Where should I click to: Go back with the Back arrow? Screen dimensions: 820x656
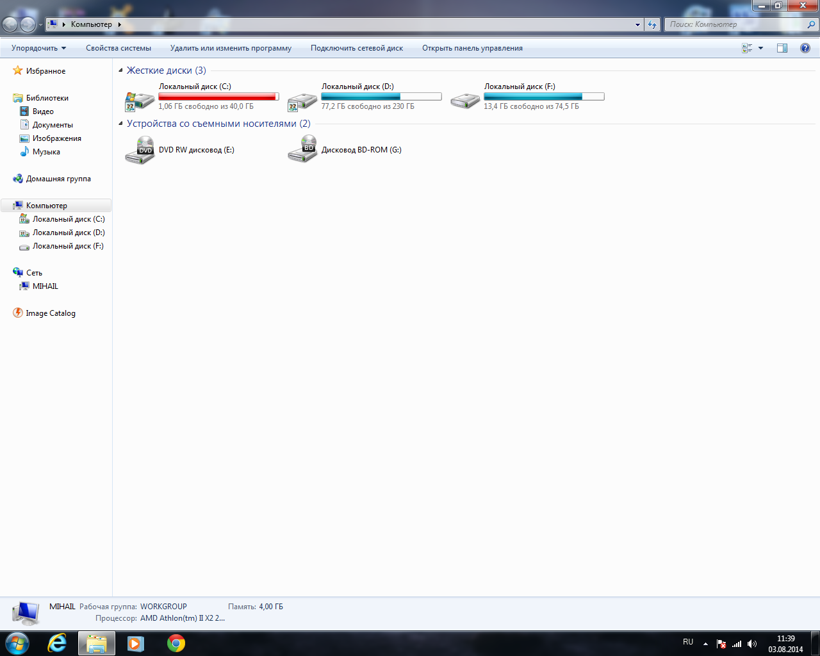(10, 24)
